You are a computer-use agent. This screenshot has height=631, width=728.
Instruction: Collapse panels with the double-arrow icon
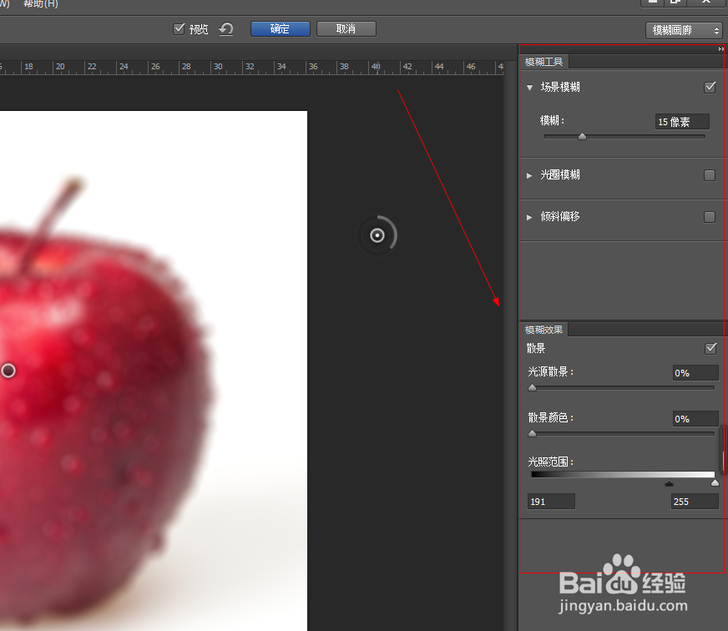click(721, 48)
